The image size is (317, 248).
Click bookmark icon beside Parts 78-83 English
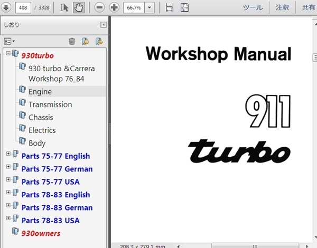coord(15,193)
